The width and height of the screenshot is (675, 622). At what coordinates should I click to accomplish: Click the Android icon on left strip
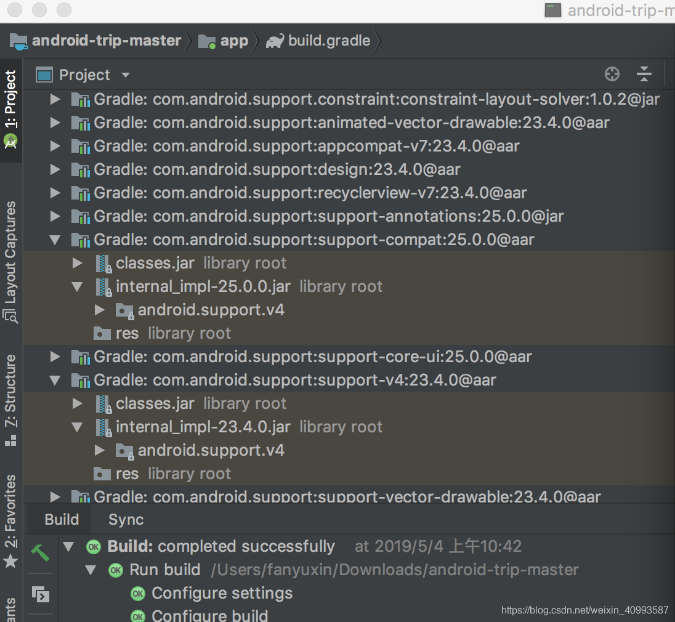(10, 140)
